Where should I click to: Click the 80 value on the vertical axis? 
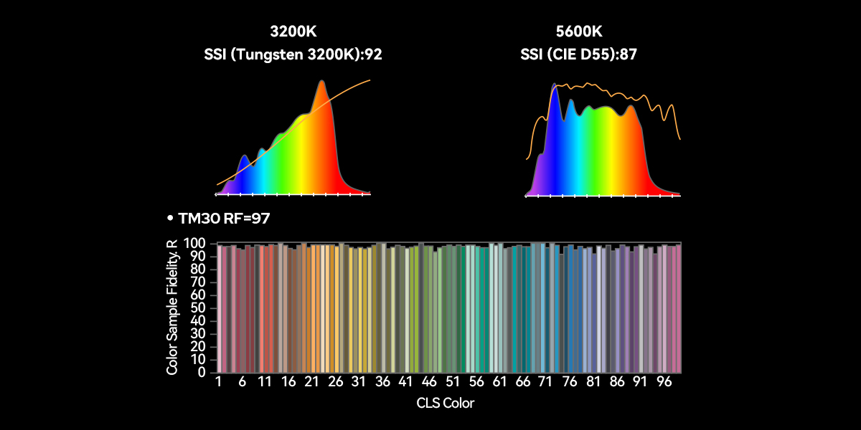(x=198, y=269)
